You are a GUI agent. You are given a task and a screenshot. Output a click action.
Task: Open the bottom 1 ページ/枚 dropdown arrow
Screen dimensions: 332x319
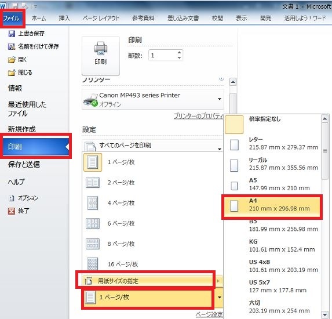coord(220,298)
